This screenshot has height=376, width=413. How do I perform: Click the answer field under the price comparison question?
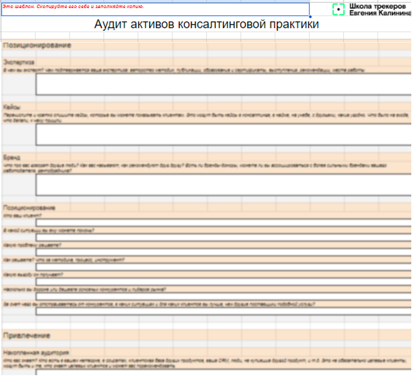point(223,297)
